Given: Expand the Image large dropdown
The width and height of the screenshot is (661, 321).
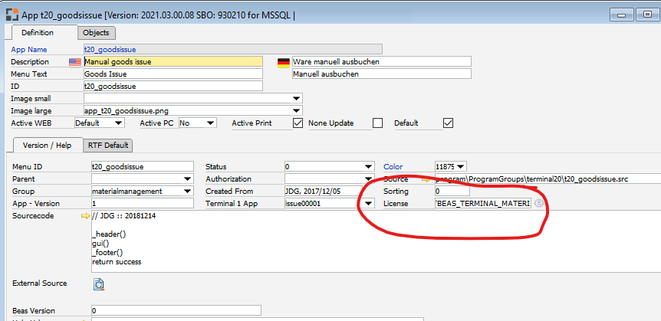Looking at the screenshot, I should pyautogui.click(x=296, y=110).
